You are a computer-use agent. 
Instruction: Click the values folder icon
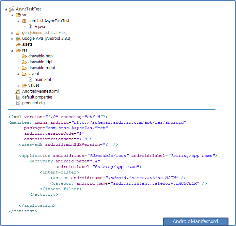(x=24, y=85)
